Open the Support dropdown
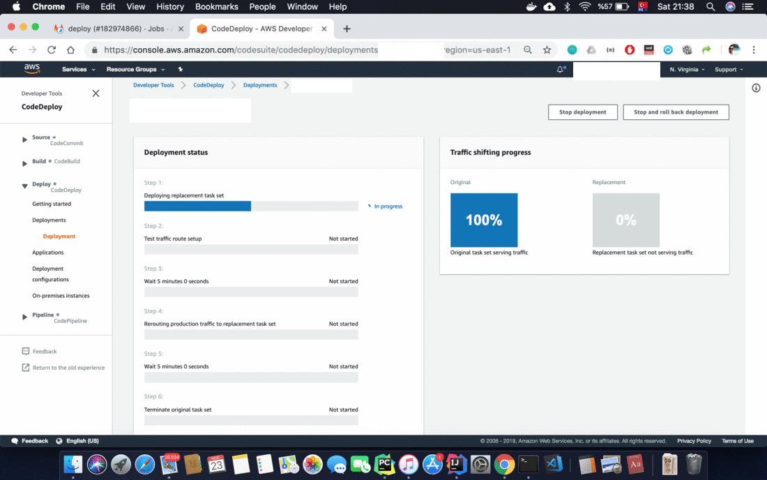 tap(729, 70)
